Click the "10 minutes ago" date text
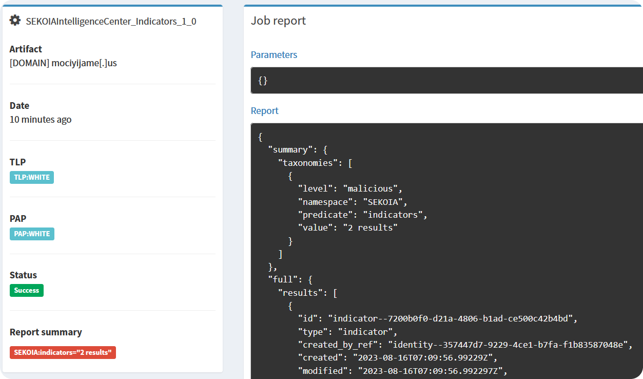 [x=41, y=119]
